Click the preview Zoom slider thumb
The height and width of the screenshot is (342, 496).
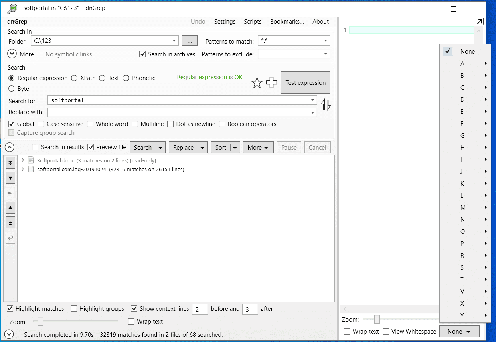coord(377,319)
